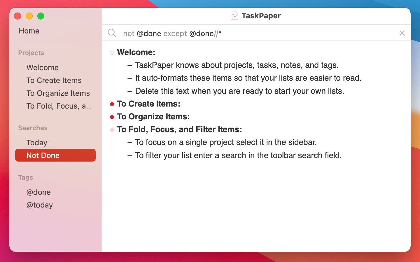The width and height of the screenshot is (420, 262).
Task: Click the Welcome: project heading text
Action: click(x=136, y=52)
